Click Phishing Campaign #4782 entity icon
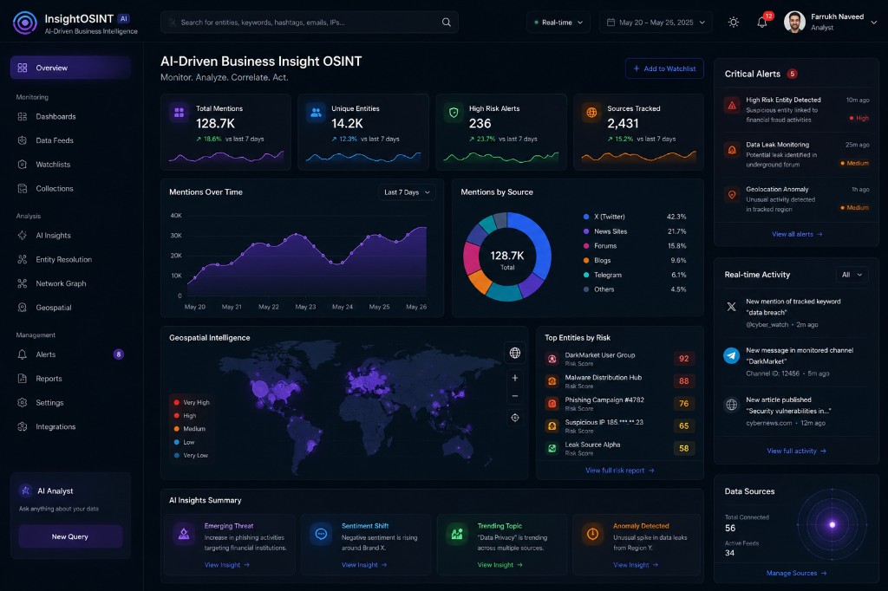Screen dimensions: 888x591 (x=552, y=404)
